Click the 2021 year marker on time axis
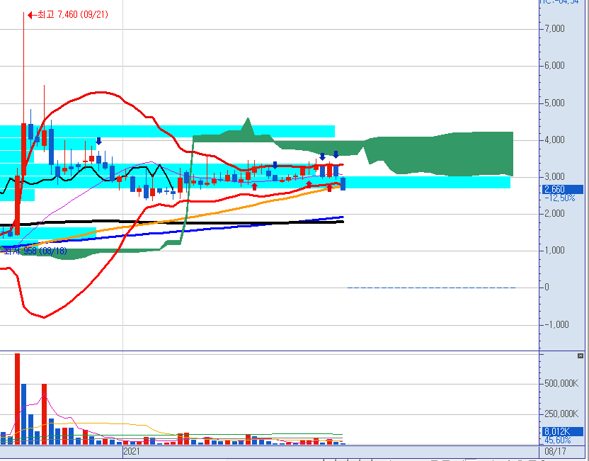 click(132, 451)
